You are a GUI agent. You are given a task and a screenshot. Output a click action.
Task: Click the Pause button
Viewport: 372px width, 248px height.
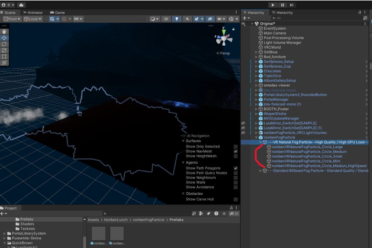pos(282,5)
